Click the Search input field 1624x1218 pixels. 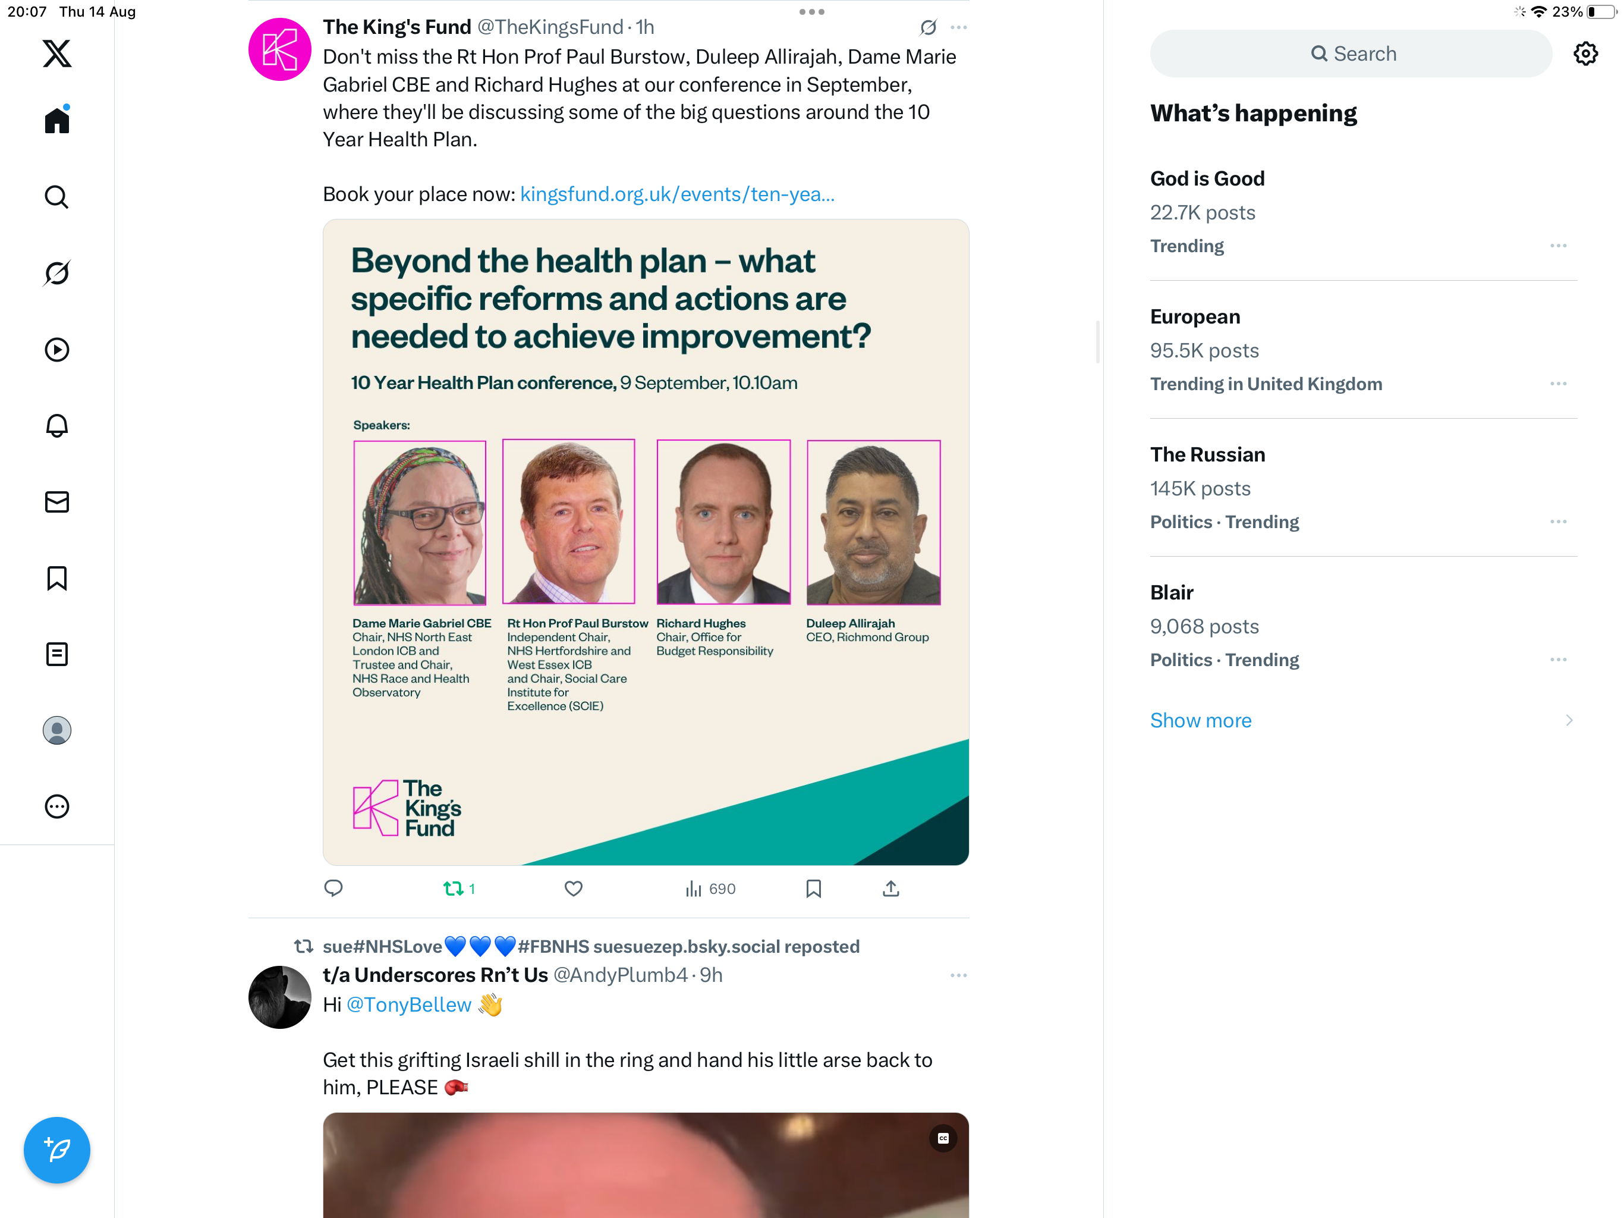[1351, 54]
